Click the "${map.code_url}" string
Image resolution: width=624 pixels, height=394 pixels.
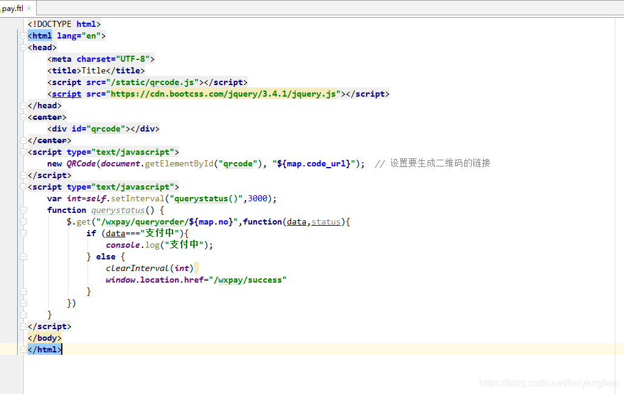(x=314, y=163)
